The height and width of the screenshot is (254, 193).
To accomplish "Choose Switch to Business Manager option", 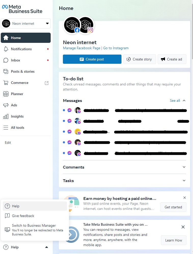I will click(35, 230).
